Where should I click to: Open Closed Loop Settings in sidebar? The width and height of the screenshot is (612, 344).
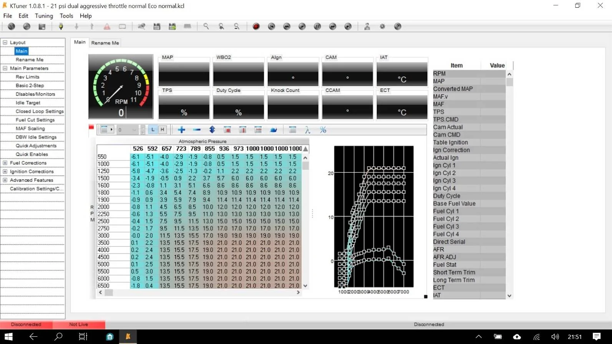39,111
